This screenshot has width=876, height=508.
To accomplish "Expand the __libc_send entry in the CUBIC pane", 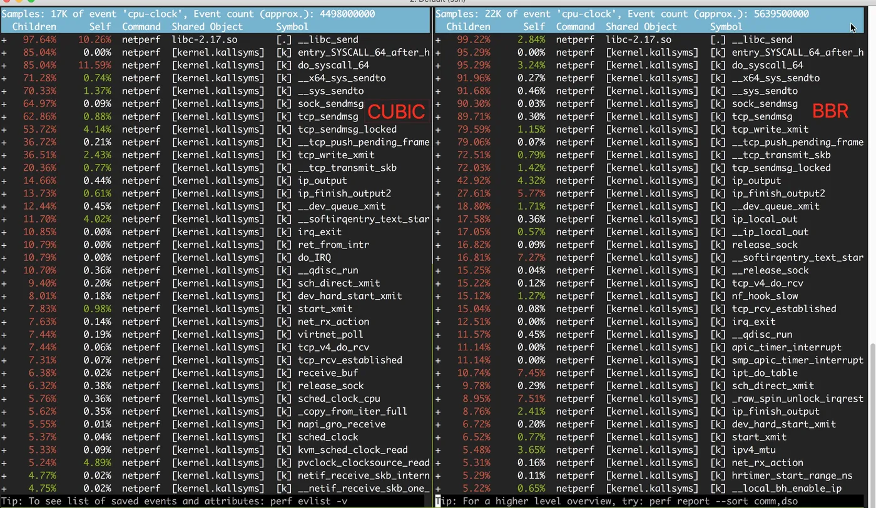I will [x=4, y=39].
